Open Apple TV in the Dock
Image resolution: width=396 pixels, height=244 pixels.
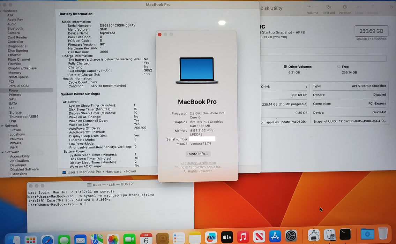(227, 237)
